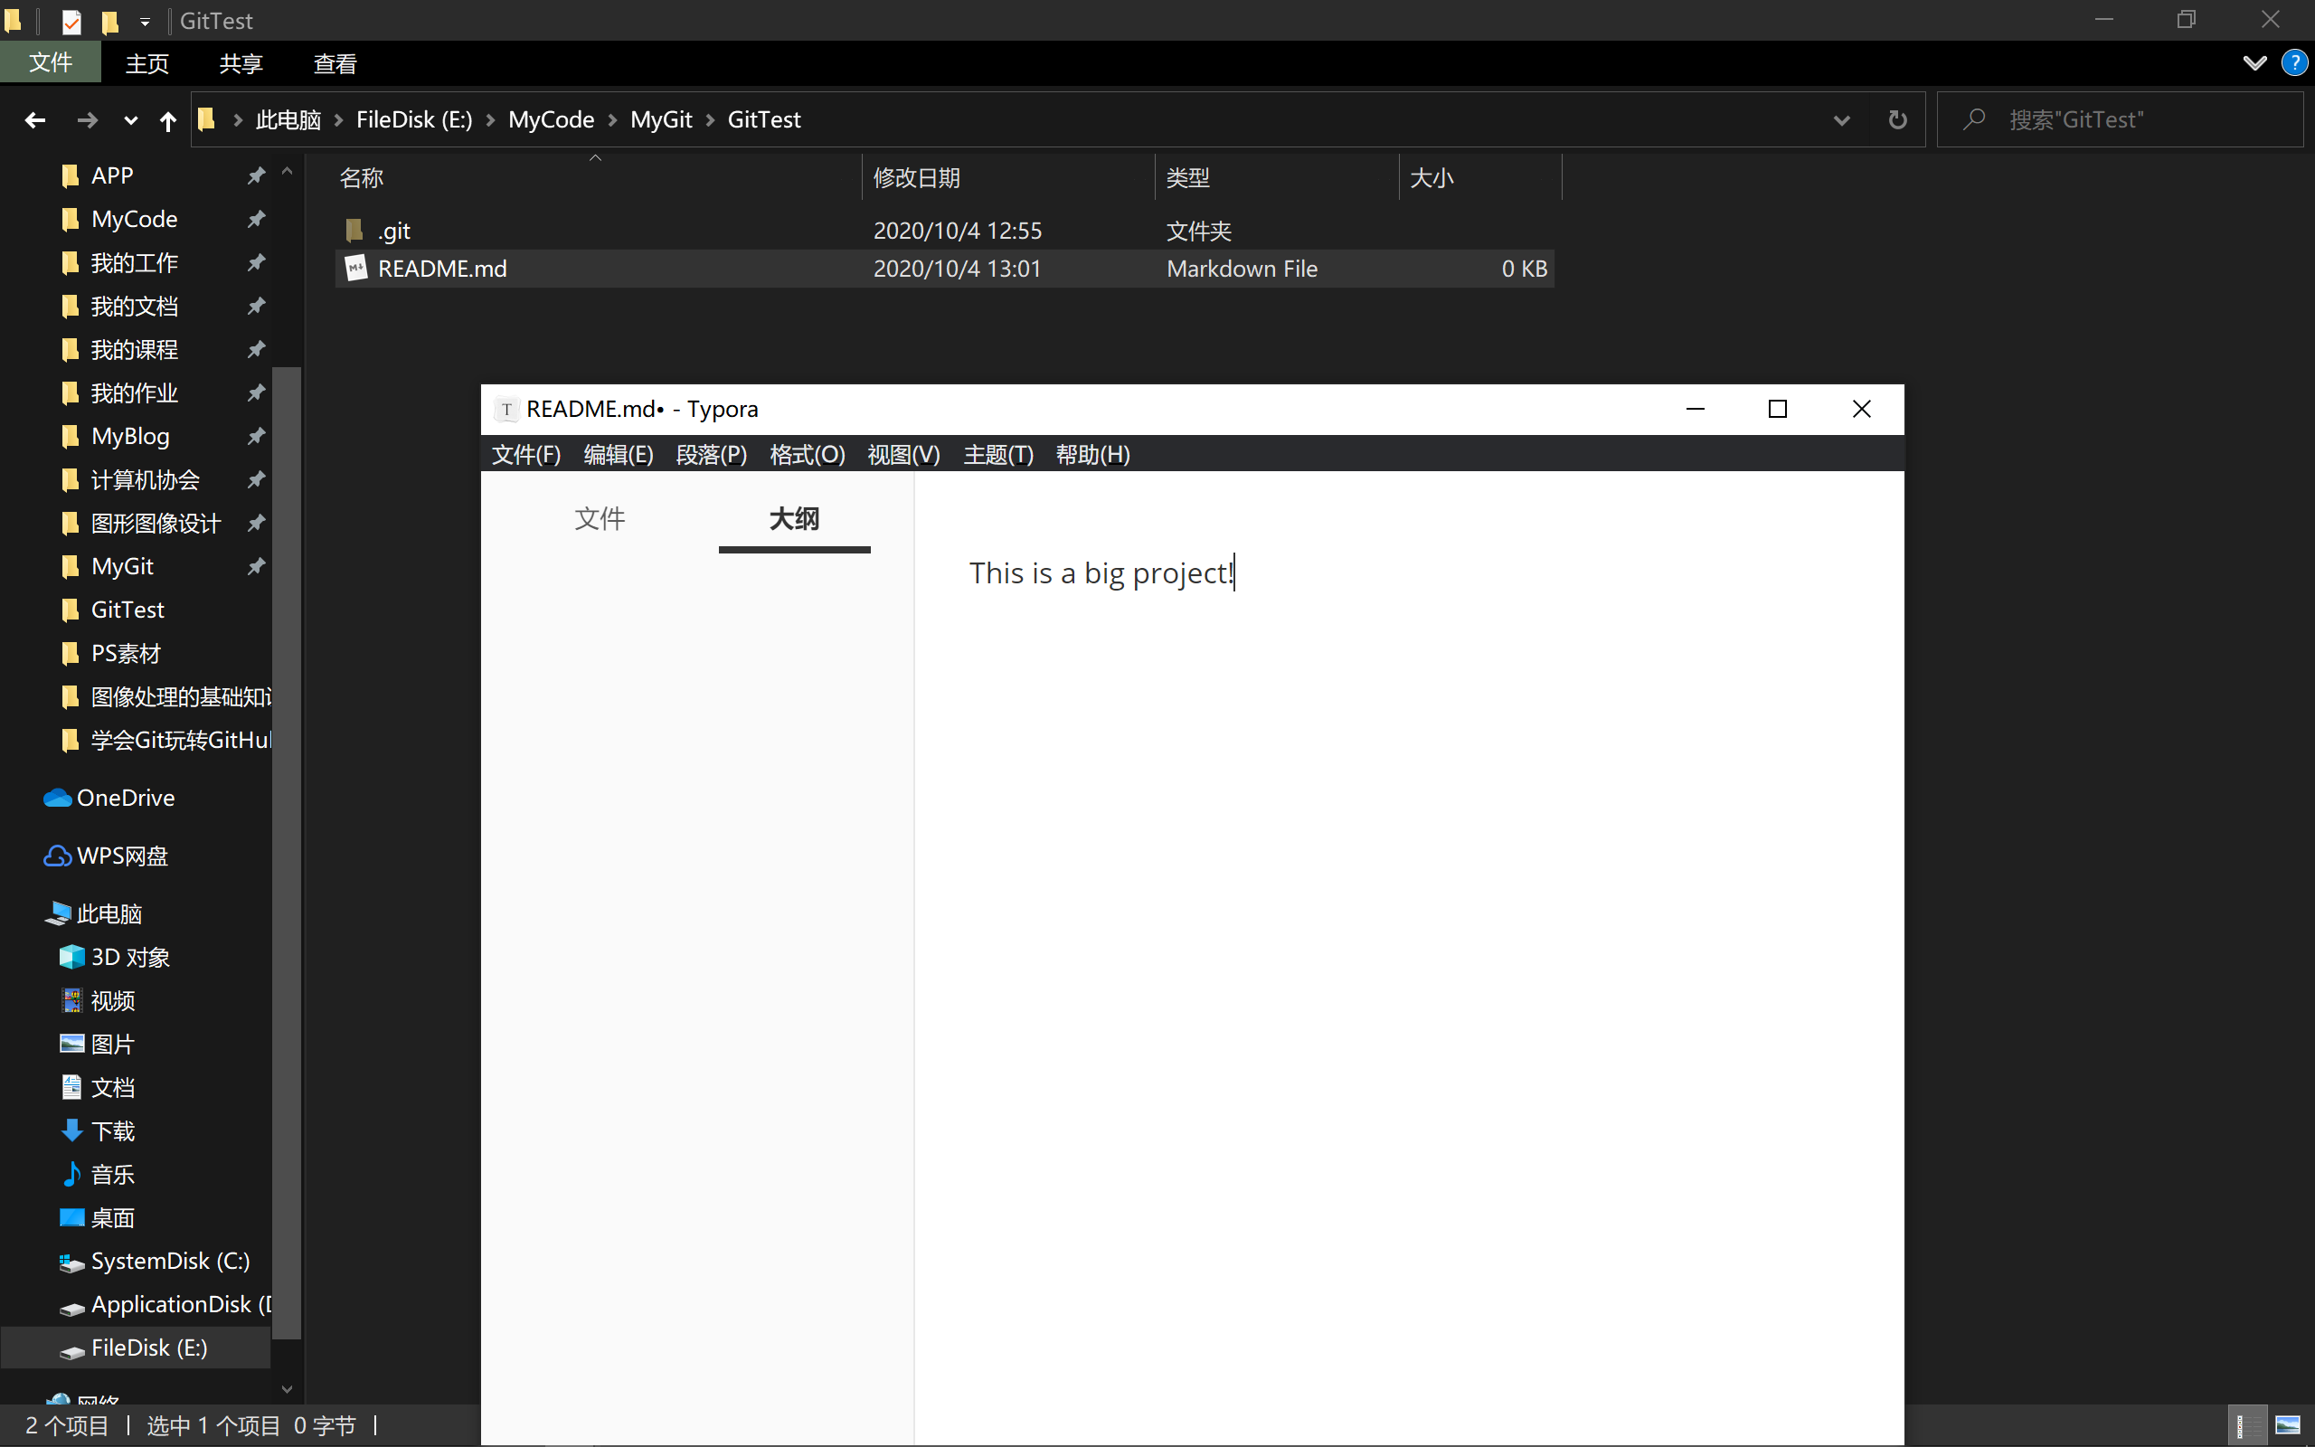Open 图片 library icon
This screenshot has width=2315, height=1447.
(x=71, y=1044)
